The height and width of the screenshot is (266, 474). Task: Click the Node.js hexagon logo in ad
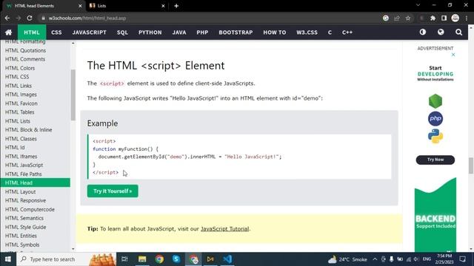tap(435, 101)
